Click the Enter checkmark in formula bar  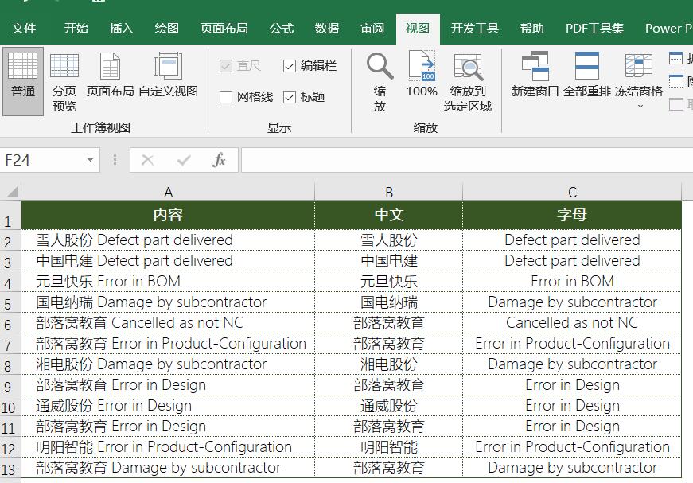click(x=184, y=160)
